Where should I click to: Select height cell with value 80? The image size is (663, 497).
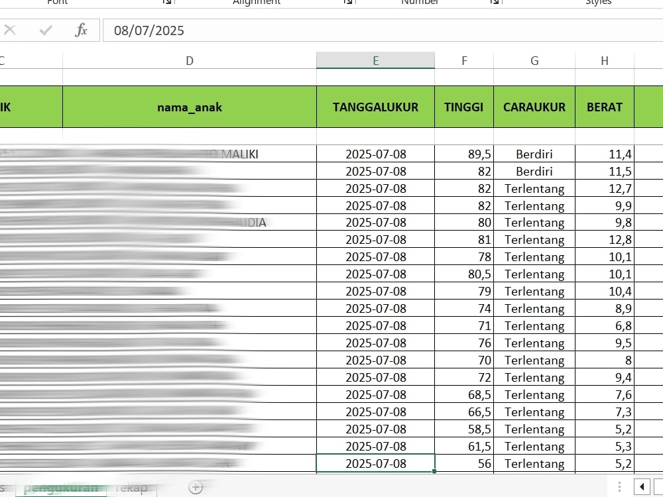click(x=464, y=222)
